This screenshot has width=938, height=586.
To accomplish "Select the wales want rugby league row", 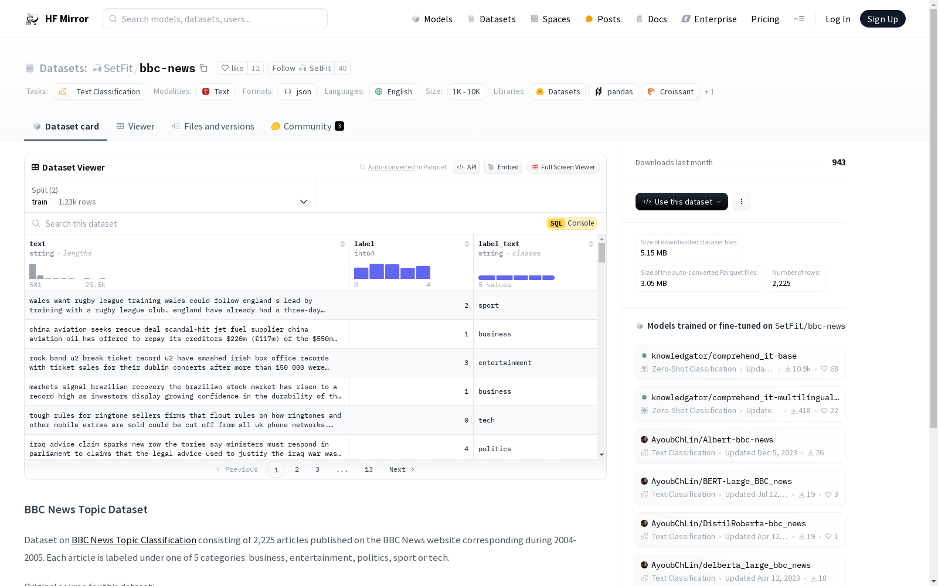I will (x=311, y=305).
